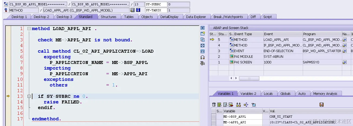Viewport: 353px width, 126px height.
Task: Click the navigate icon in the LOAD_APPL_API stack row
Action: click(x=345, y=39)
